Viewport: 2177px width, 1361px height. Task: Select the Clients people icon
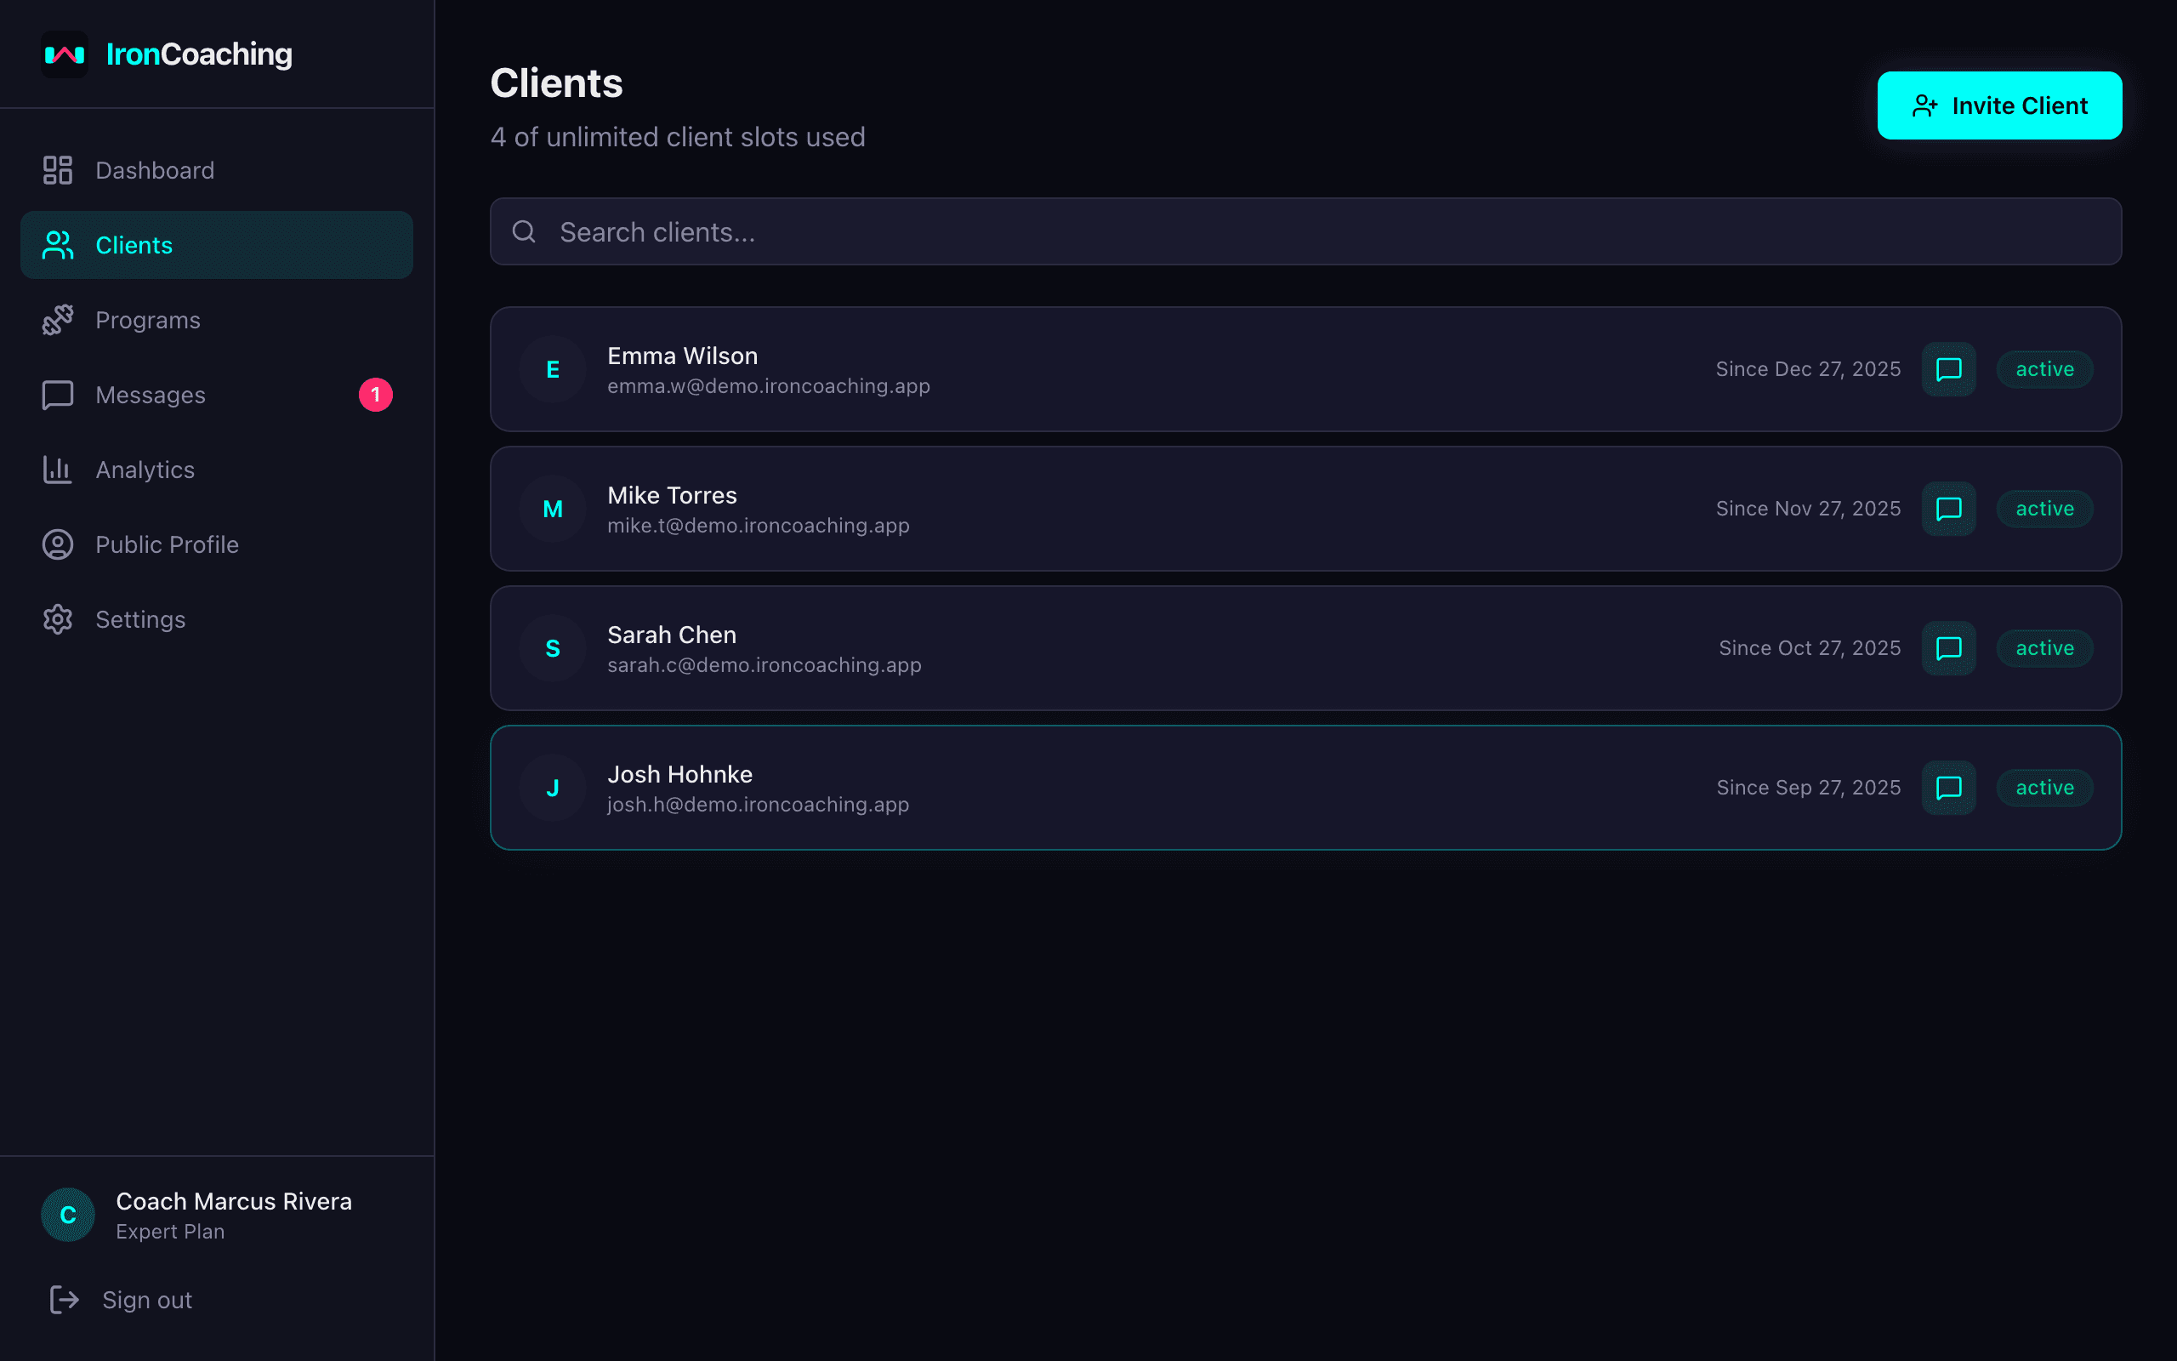pos(58,244)
